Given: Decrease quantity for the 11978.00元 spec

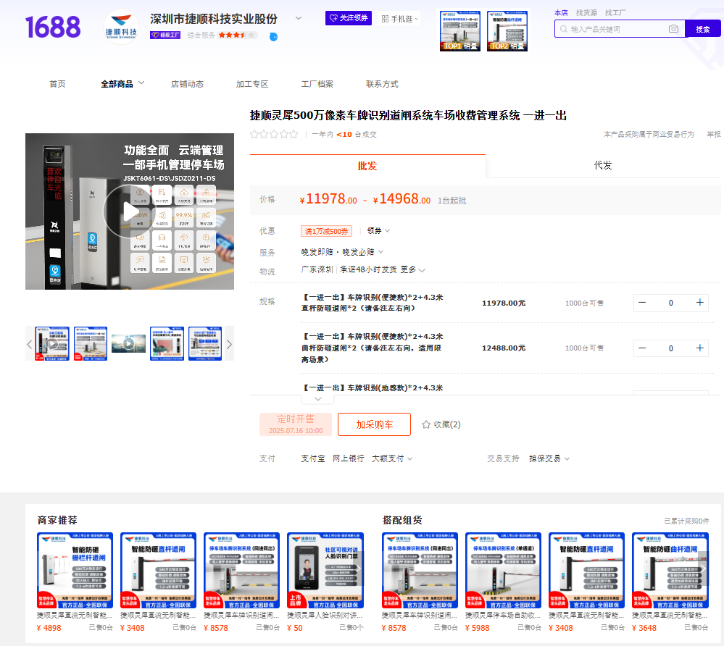Looking at the screenshot, I should (642, 303).
